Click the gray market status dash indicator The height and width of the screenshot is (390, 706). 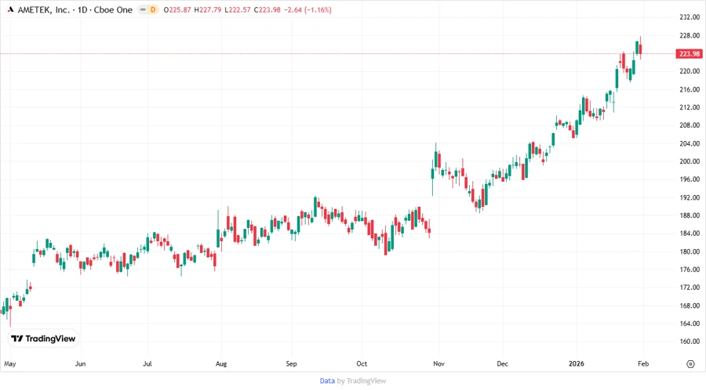[x=143, y=9]
